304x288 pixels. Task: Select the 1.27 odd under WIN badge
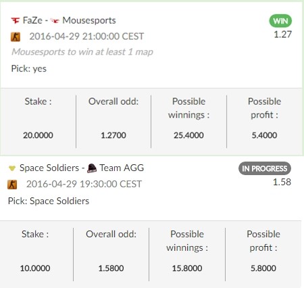[282, 34]
